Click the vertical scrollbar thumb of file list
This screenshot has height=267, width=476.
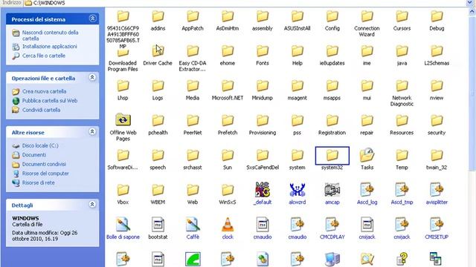472,93
